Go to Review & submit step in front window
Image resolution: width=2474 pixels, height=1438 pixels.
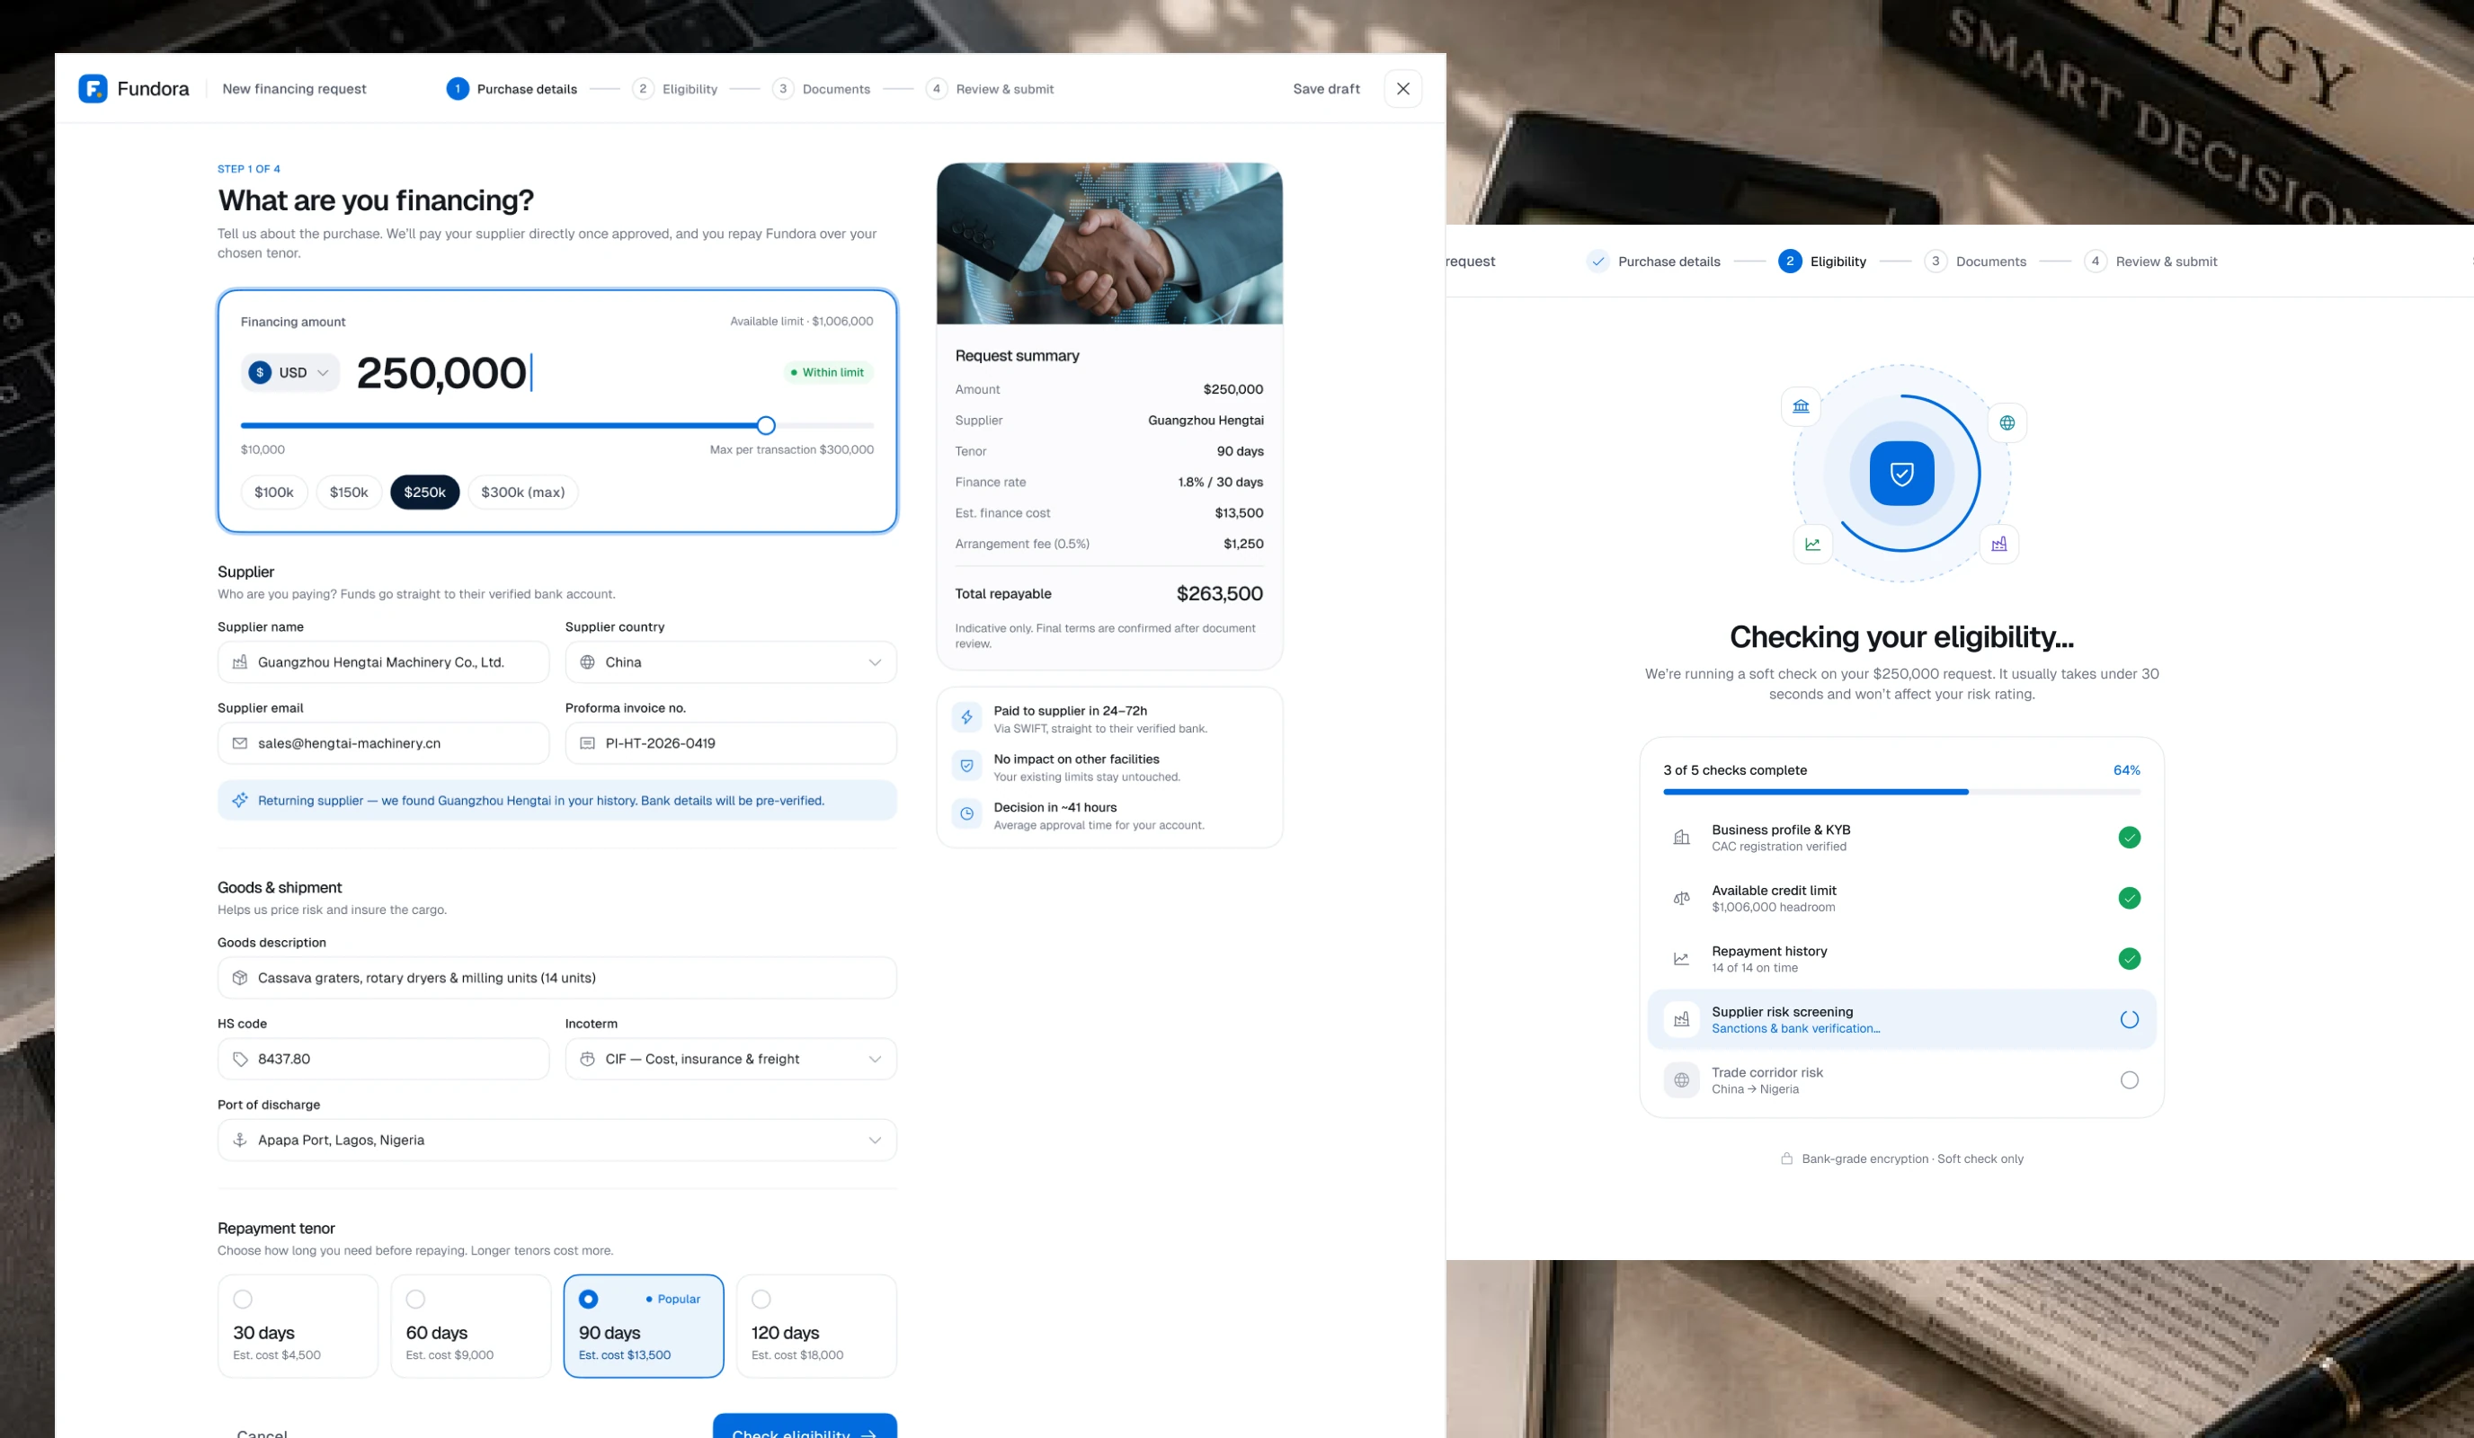click(x=990, y=88)
